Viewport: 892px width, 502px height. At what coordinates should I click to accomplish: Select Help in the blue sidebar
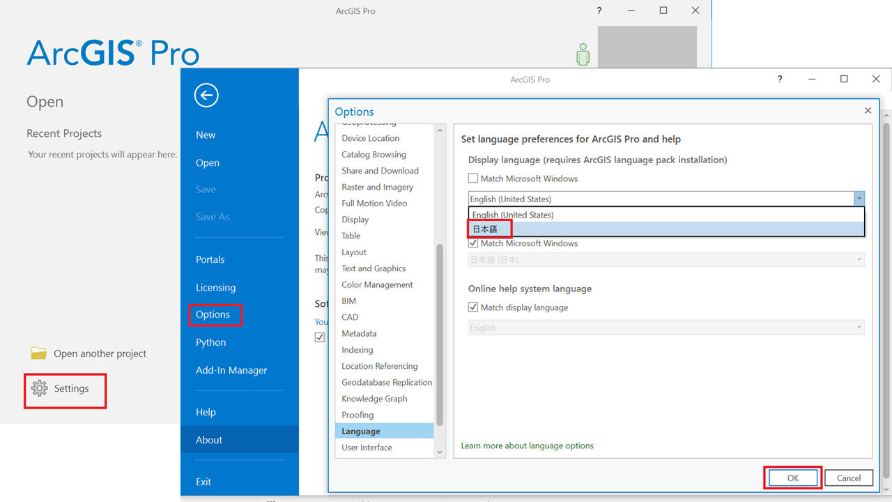click(x=206, y=412)
